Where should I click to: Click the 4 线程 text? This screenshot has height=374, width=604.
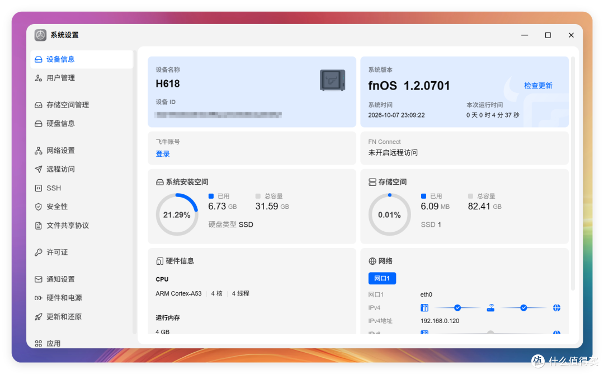pos(240,294)
